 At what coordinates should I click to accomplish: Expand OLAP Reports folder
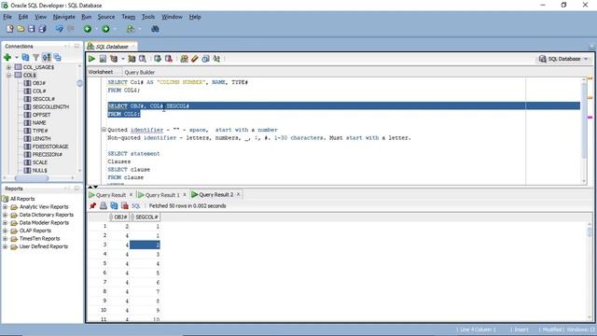tap(5, 231)
